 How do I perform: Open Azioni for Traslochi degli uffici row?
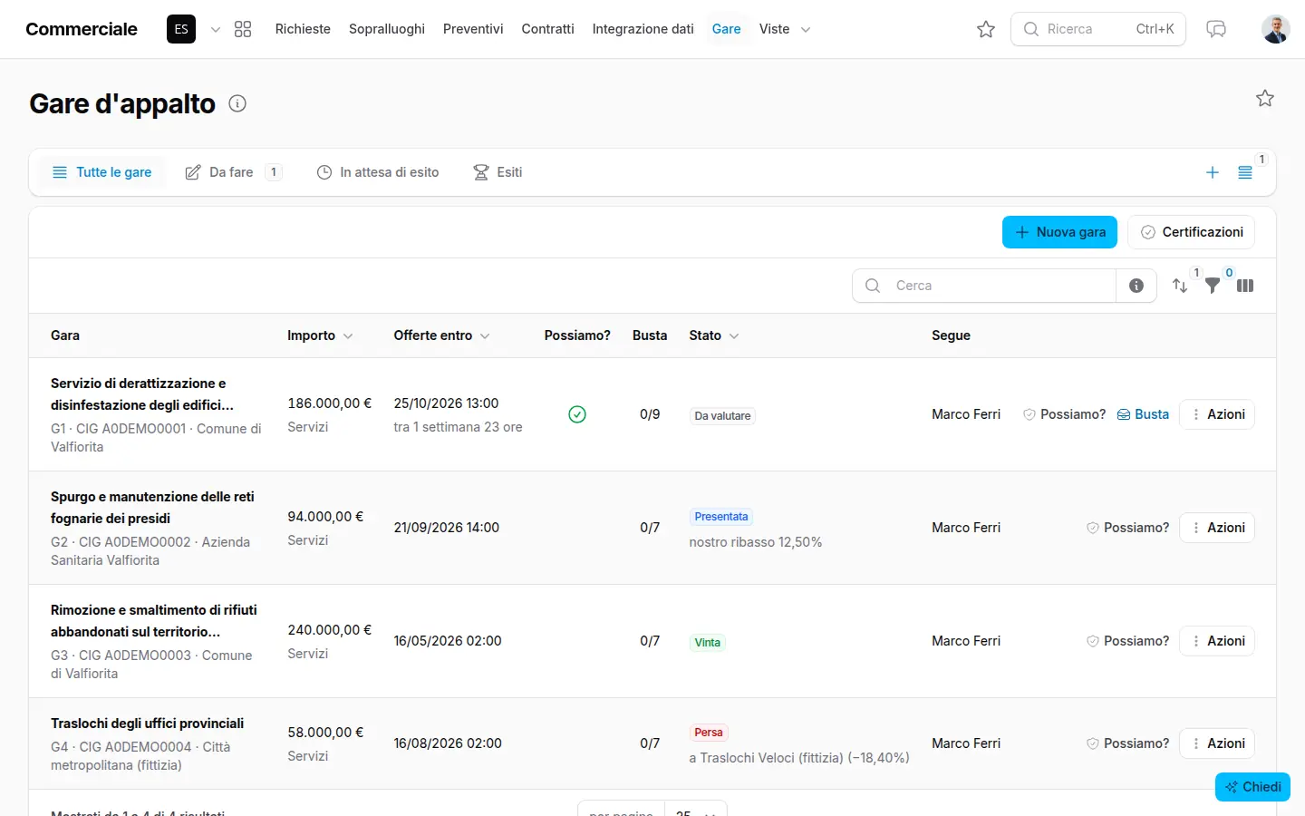pyautogui.click(x=1217, y=743)
